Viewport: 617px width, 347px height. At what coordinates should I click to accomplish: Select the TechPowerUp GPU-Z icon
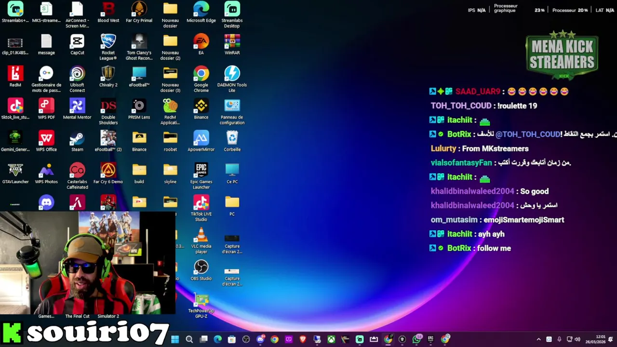tap(201, 306)
